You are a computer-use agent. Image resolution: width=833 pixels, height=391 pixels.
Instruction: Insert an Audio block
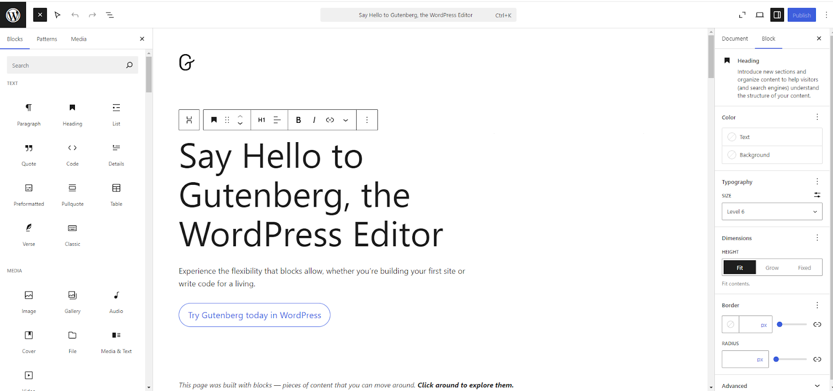click(116, 301)
